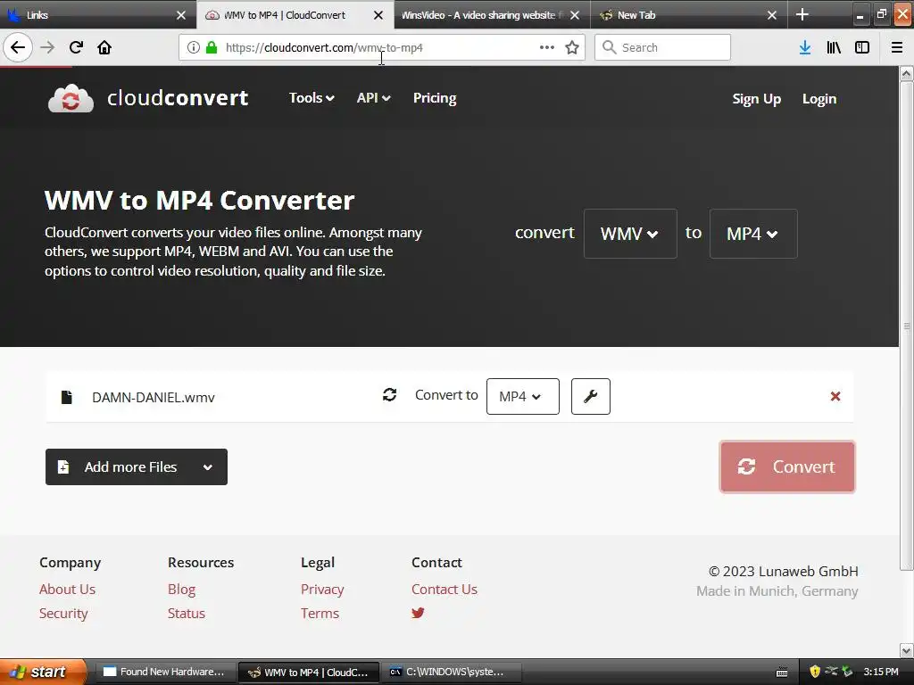Image resolution: width=914 pixels, height=685 pixels.
Task: Open the hamburger application menu
Action: [x=897, y=47]
